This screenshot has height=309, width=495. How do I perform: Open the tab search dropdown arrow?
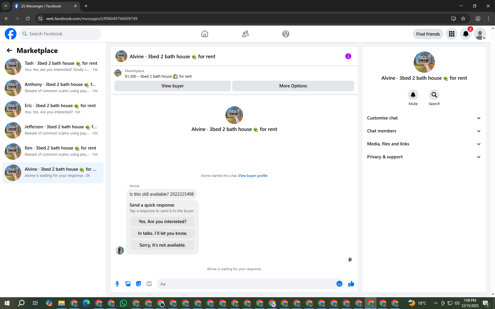click(6, 6)
